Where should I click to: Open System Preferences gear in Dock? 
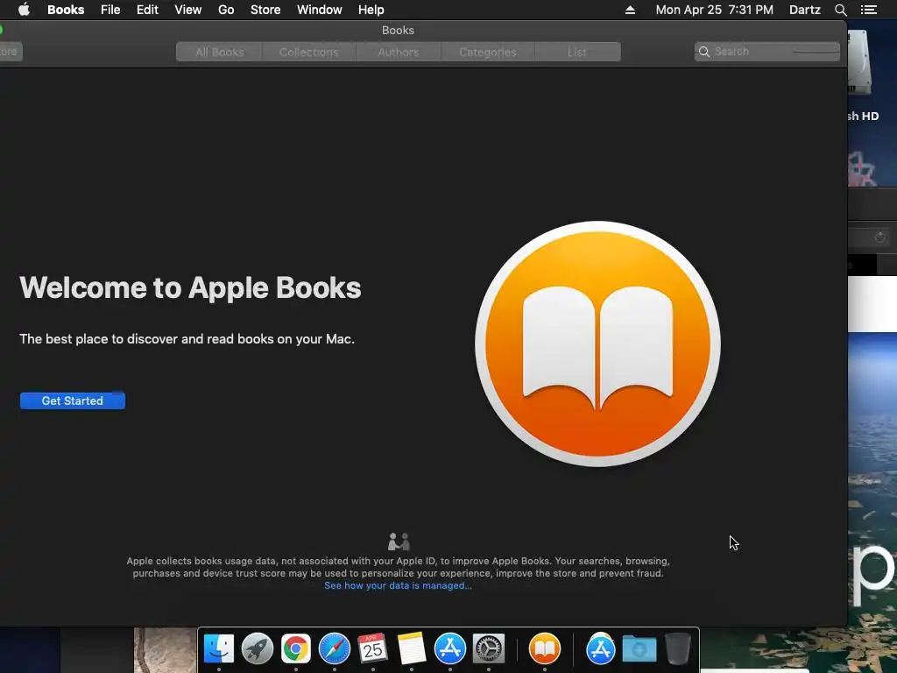click(489, 648)
